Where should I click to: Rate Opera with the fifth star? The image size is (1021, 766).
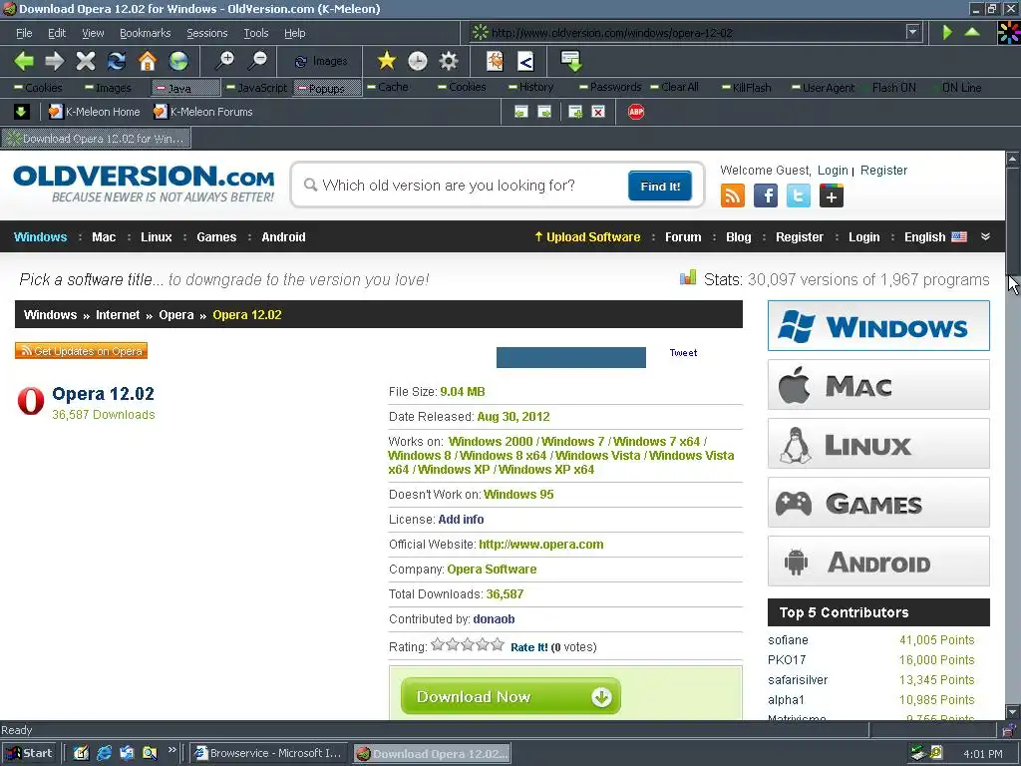498,645
